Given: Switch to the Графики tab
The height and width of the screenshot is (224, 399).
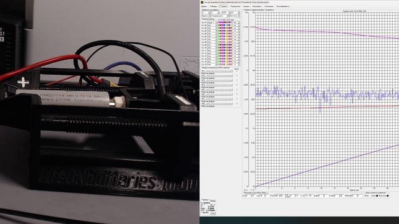Looking at the screenshot, I should [x=224, y=6].
